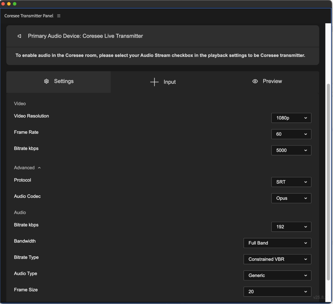This screenshot has width=333, height=304.
Task: Click the Video Resolution label
Action: [31, 116]
